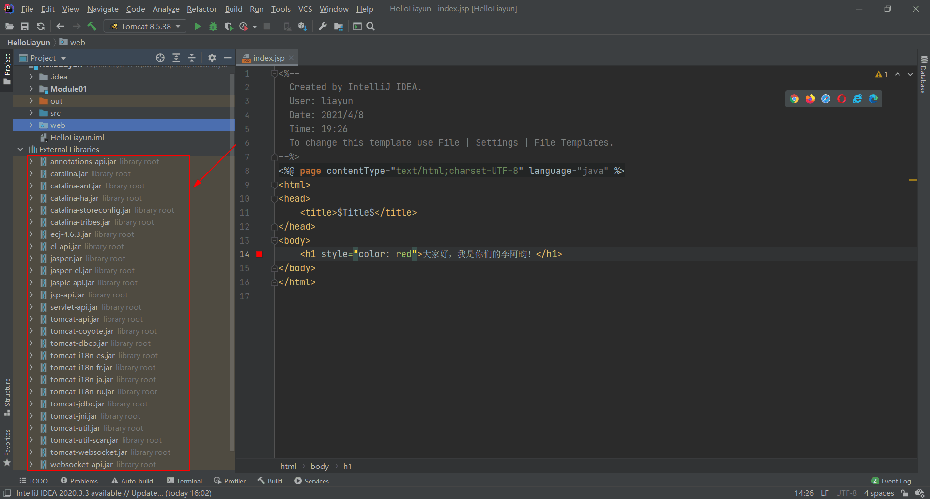Select the index.jsp editor tab
The height and width of the screenshot is (499, 930).
tap(268, 58)
